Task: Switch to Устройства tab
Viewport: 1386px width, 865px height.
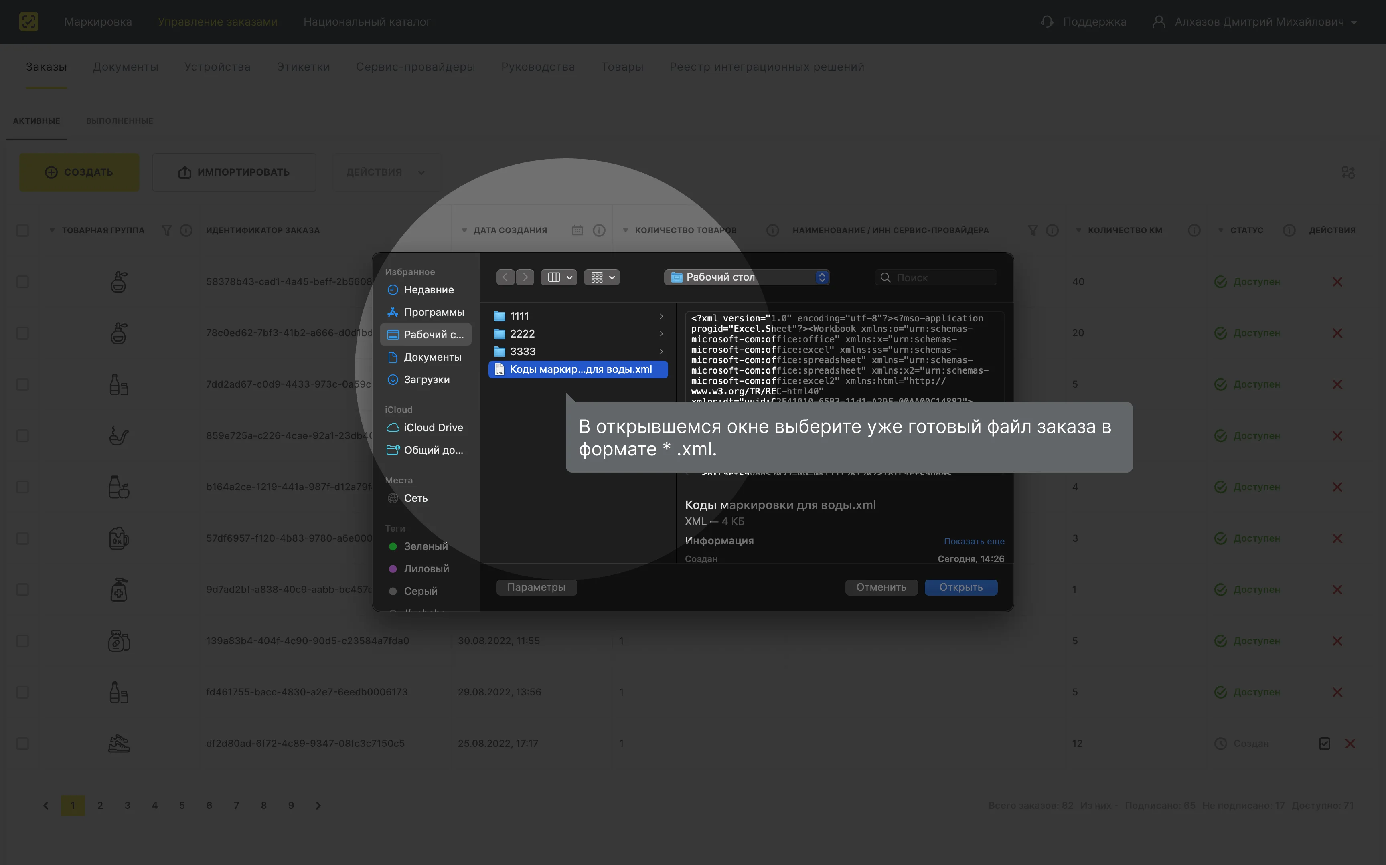Action: [x=217, y=67]
